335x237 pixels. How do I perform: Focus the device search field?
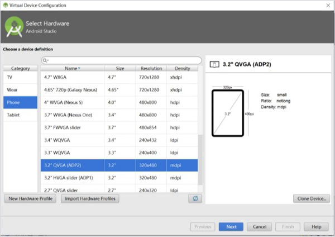coord(123,60)
